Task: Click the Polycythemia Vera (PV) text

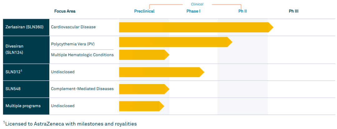Action: click(x=73, y=44)
